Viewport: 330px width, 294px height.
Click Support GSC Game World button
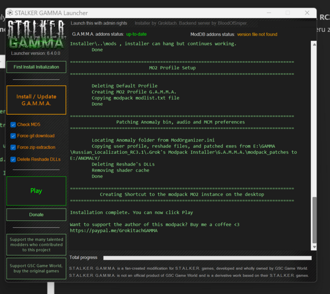[x=36, y=269]
